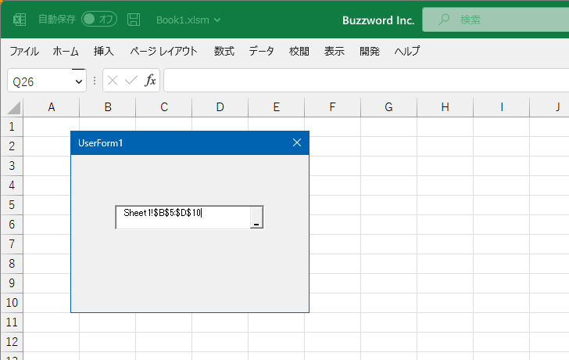Open the 校閲 tab
569x360 pixels.
pyautogui.click(x=299, y=51)
